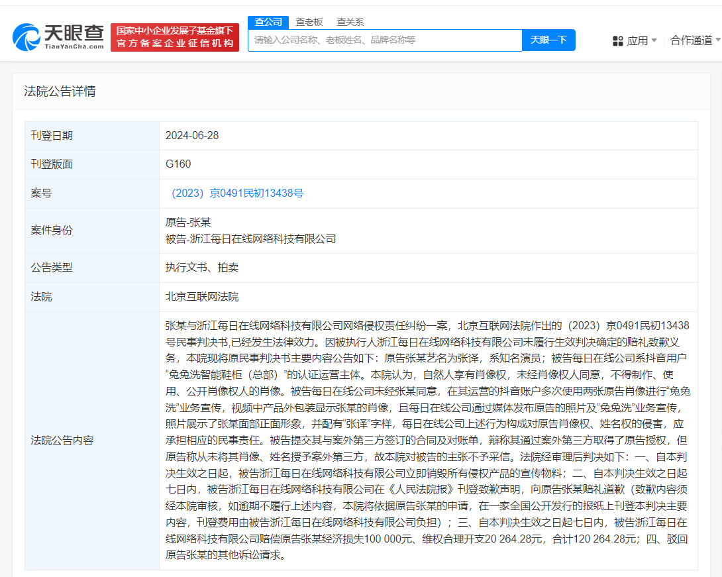Click court name 北京互联网法院
722x577 pixels.
click(x=201, y=297)
